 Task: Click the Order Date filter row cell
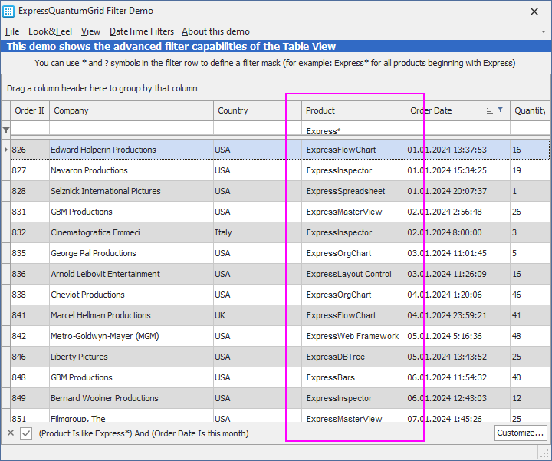(458, 128)
